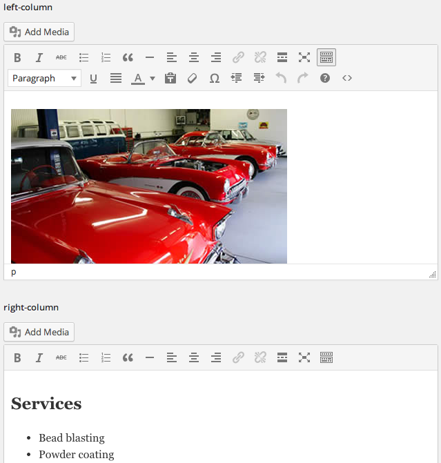Click the special character omega icon
This screenshot has height=463, width=441.
215,79
